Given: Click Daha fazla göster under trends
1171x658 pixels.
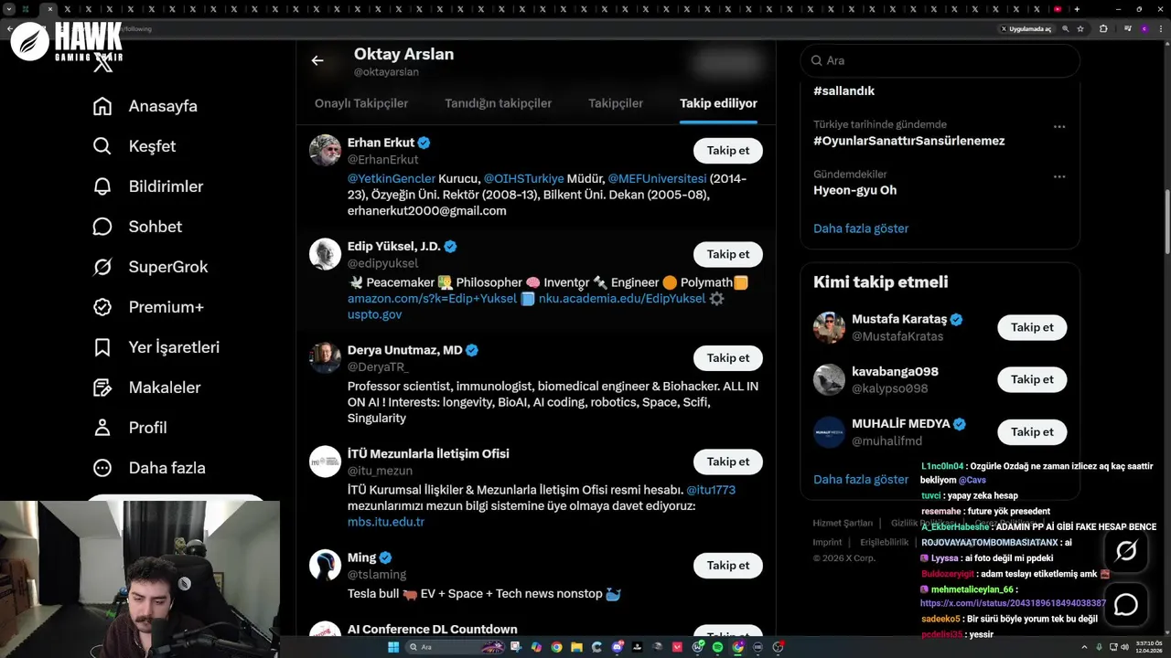Looking at the screenshot, I should [861, 228].
